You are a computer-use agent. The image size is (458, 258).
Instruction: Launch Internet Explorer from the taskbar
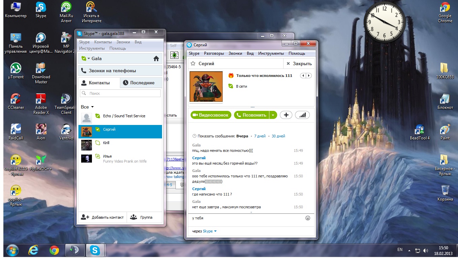33,250
